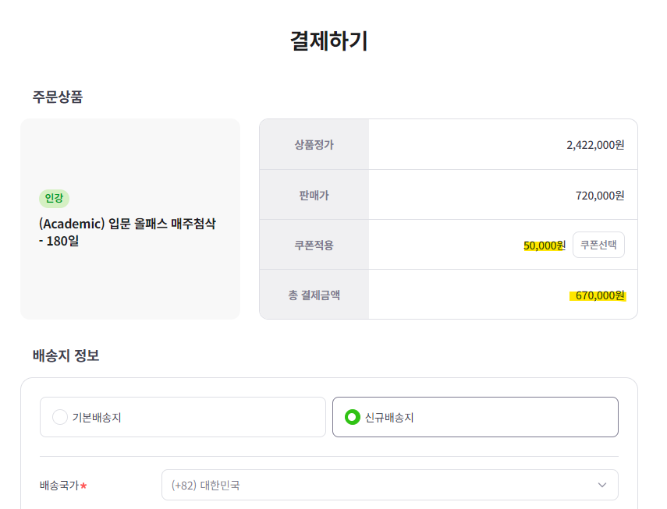Click the 720,000원 sale price
This screenshot has width=667, height=509.
click(599, 195)
